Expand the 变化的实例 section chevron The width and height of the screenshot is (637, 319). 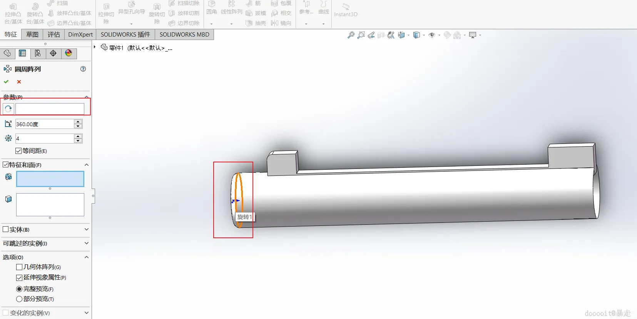click(87, 313)
